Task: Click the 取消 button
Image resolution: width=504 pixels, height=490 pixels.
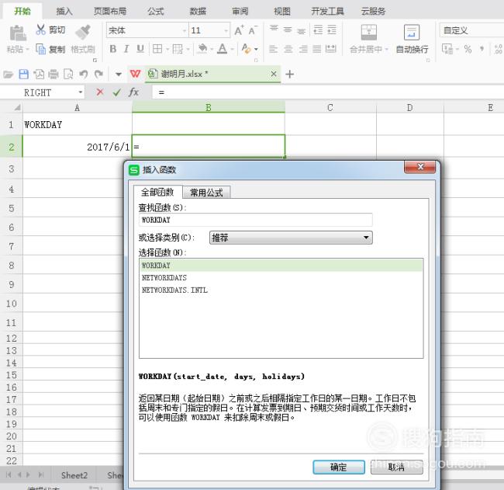Action: (x=396, y=467)
